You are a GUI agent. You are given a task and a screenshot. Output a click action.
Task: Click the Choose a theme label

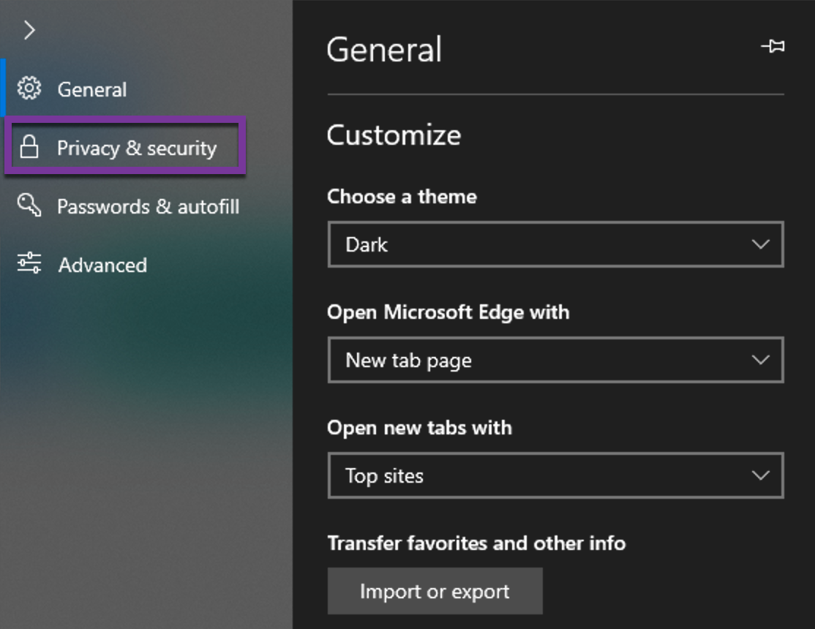coord(402,197)
